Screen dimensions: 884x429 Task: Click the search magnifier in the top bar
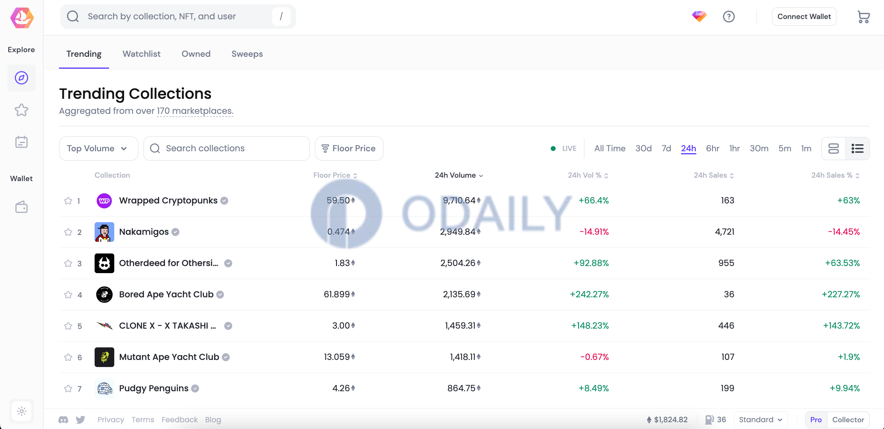pyautogui.click(x=73, y=17)
